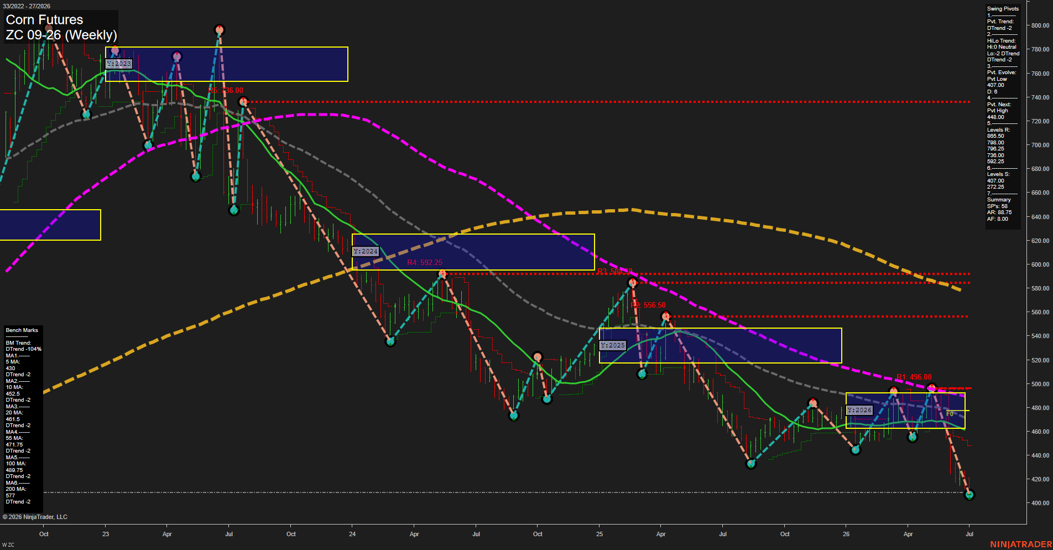Click the HiLo Trend: row in Swing Pivots
Image resolution: width=1053 pixels, height=550 pixels.
1001,41
